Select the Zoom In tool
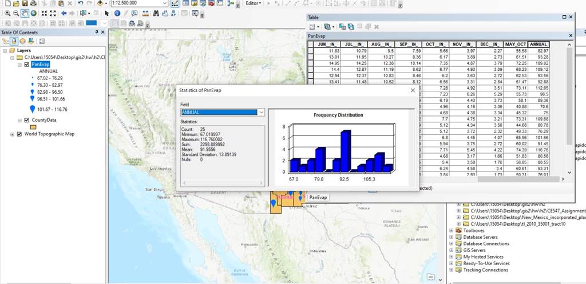This screenshot has height=284, width=586. coord(7,13)
